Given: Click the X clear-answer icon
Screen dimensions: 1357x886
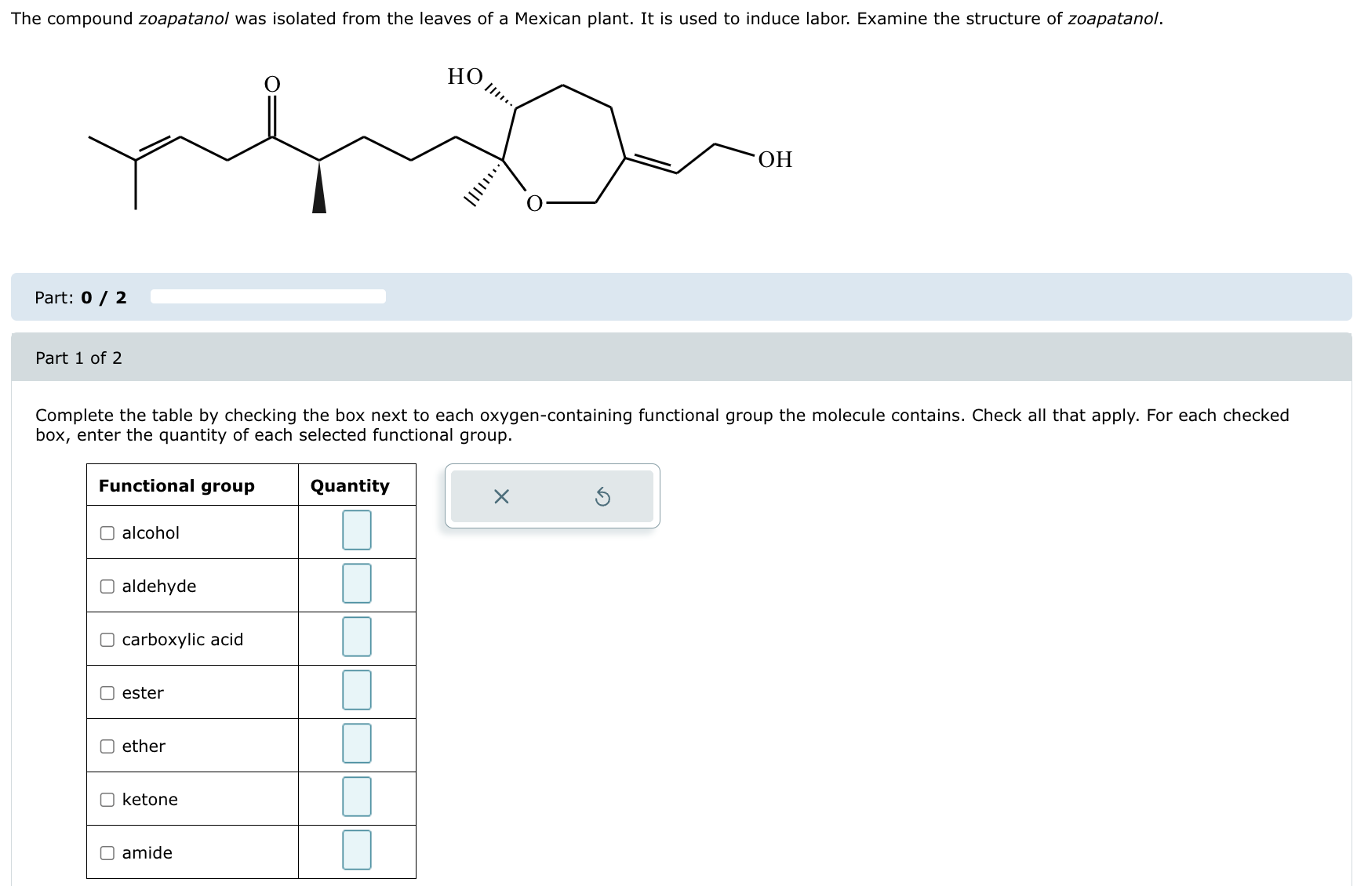Looking at the screenshot, I should click(x=502, y=496).
